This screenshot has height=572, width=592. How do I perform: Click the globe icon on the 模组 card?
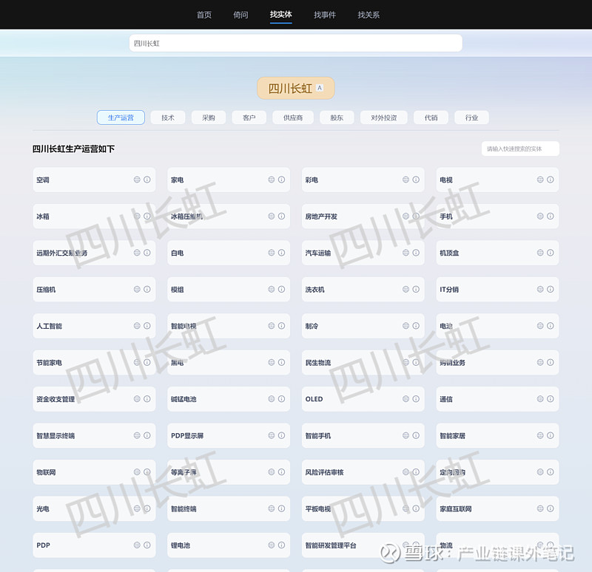pyautogui.click(x=272, y=289)
